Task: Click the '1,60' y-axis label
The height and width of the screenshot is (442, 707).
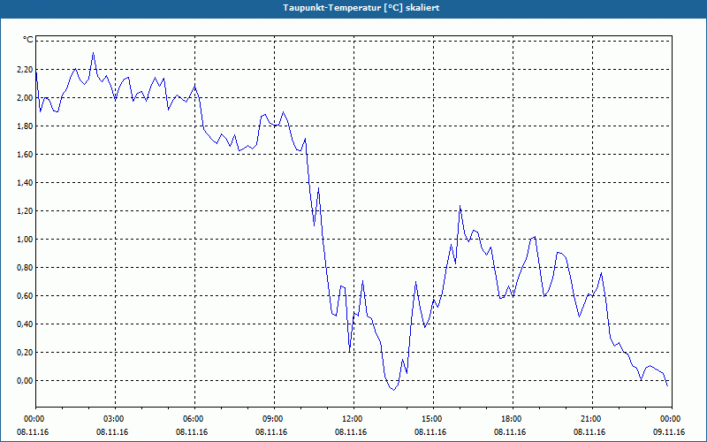Action: (x=26, y=154)
